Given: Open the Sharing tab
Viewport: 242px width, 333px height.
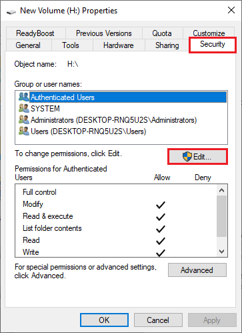Looking at the screenshot, I should 167,45.
